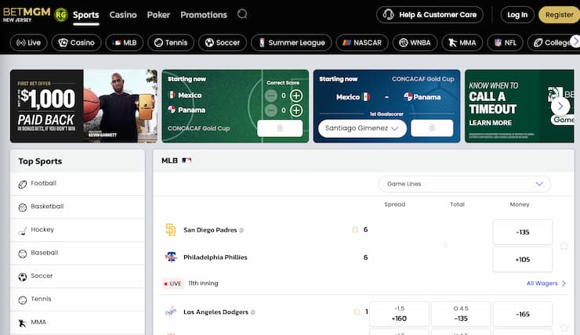Image resolution: width=580 pixels, height=335 pixels.
Task: Switch to the Casino tab in header
Action: point(123,15)
